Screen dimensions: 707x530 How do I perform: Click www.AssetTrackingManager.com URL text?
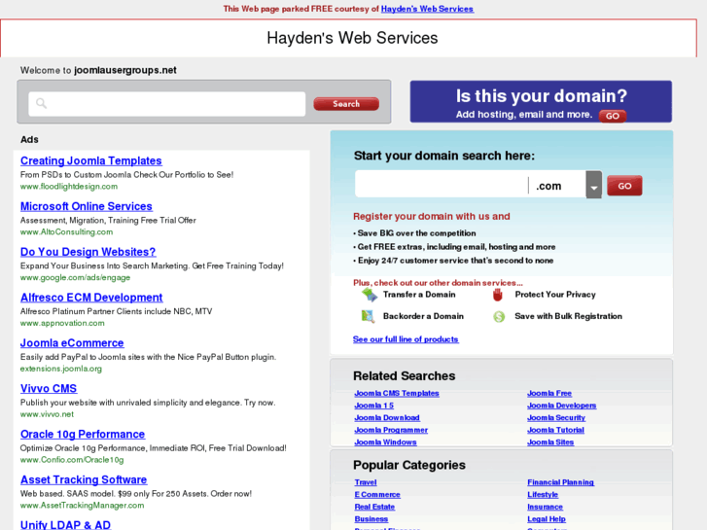click(82, 505)
